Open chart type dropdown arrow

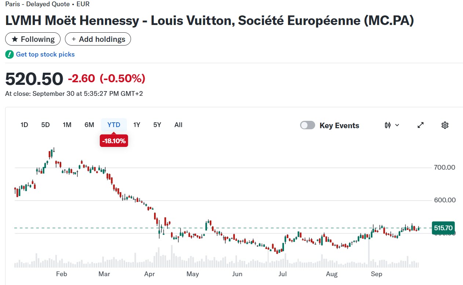[x=397, y=125]
